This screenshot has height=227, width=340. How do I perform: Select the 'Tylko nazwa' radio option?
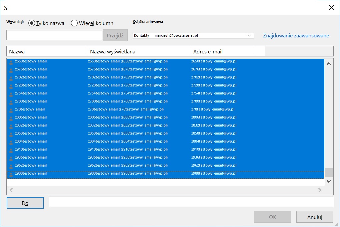coord(32,23)
